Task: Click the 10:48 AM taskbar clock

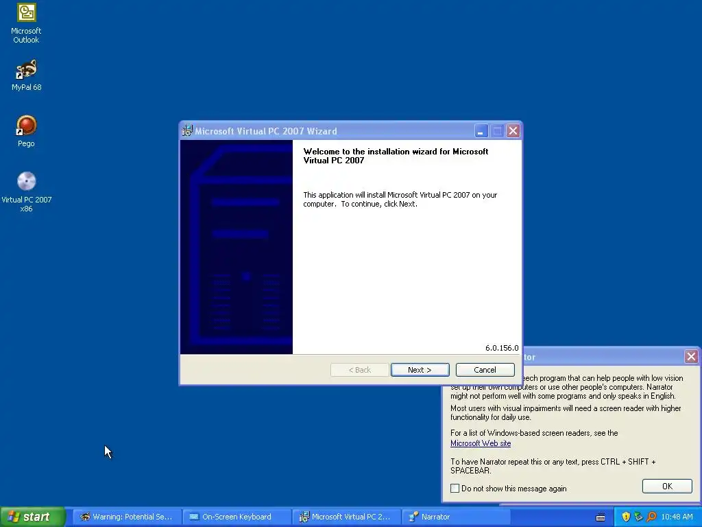Action: (677, 517)
